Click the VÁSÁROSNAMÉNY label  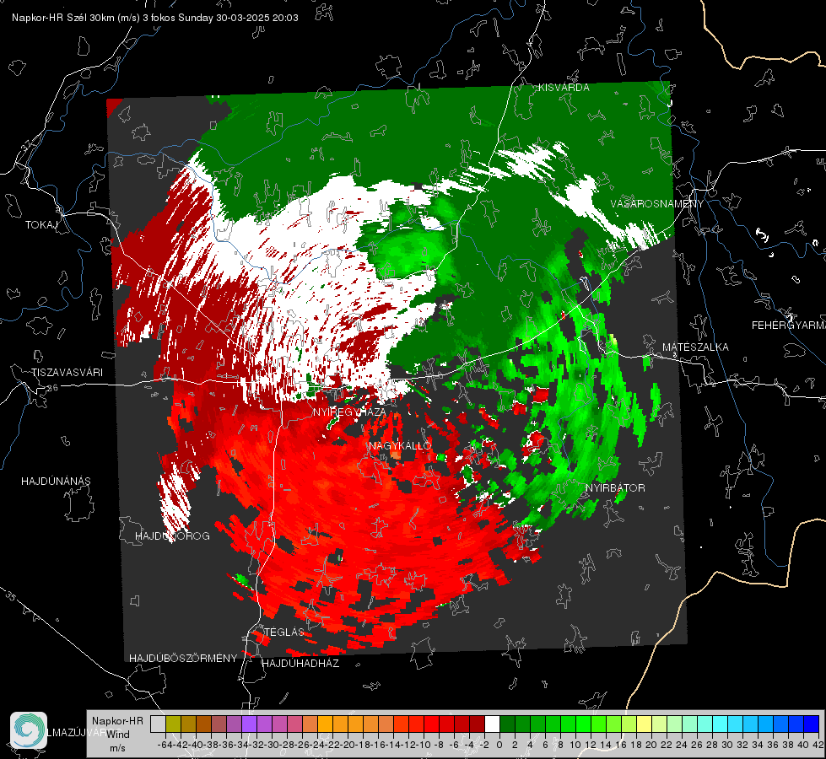[x=657, y=204]
